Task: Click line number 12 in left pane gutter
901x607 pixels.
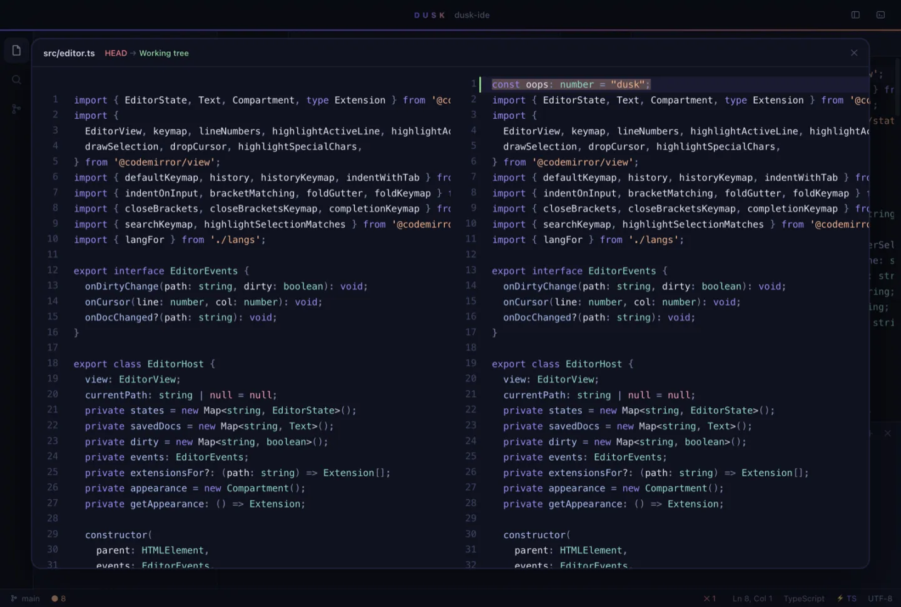Action: click(53, 270)
